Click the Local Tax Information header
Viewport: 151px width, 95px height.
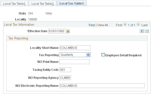tap(19, 24)
